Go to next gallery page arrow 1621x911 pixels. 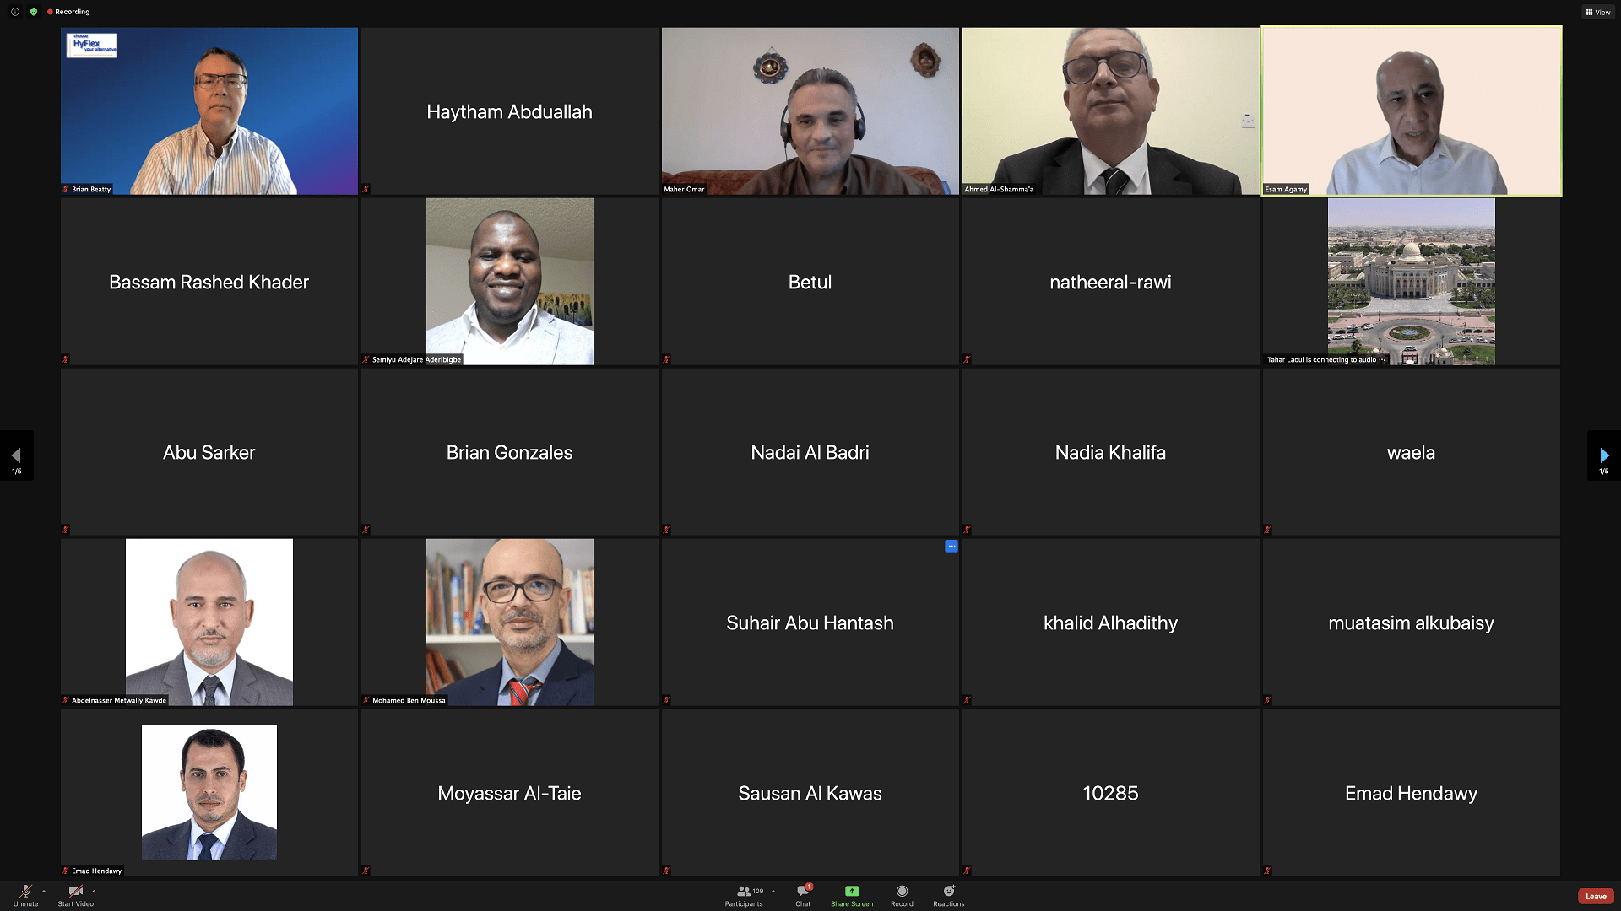click(x=1603, y=455)
